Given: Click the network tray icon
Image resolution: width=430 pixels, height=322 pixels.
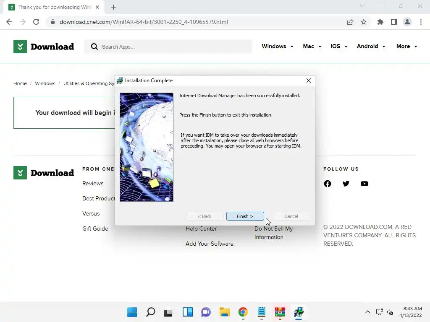Looking at the screenshot, I should coord(380,312).
